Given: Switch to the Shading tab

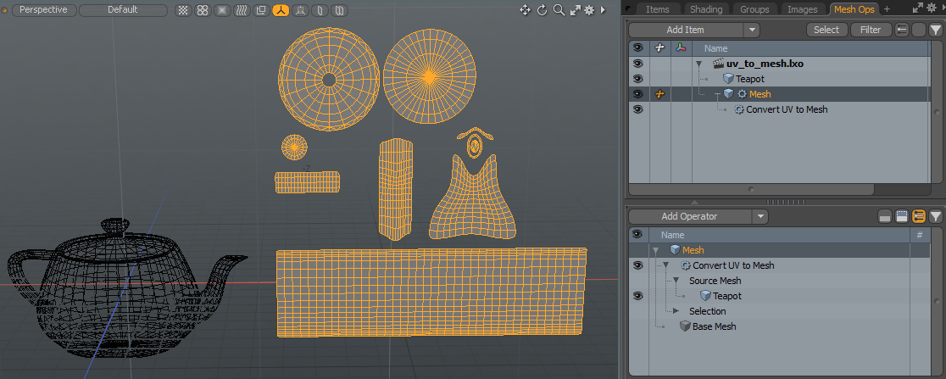Looking at the screenshot, I should click(705, 9).
